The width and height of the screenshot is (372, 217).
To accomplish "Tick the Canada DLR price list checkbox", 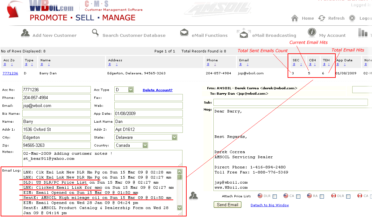I will (348, 196).
